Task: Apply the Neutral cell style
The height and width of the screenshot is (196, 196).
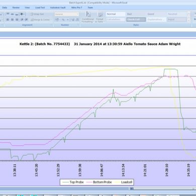Action: click(x=177, y=14)
